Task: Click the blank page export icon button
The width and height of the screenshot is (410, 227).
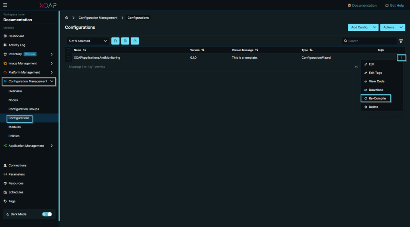Action: (115, 41)
